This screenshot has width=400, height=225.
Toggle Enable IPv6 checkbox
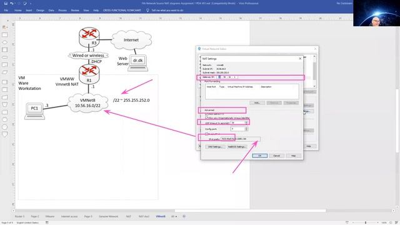coord(207,134)
